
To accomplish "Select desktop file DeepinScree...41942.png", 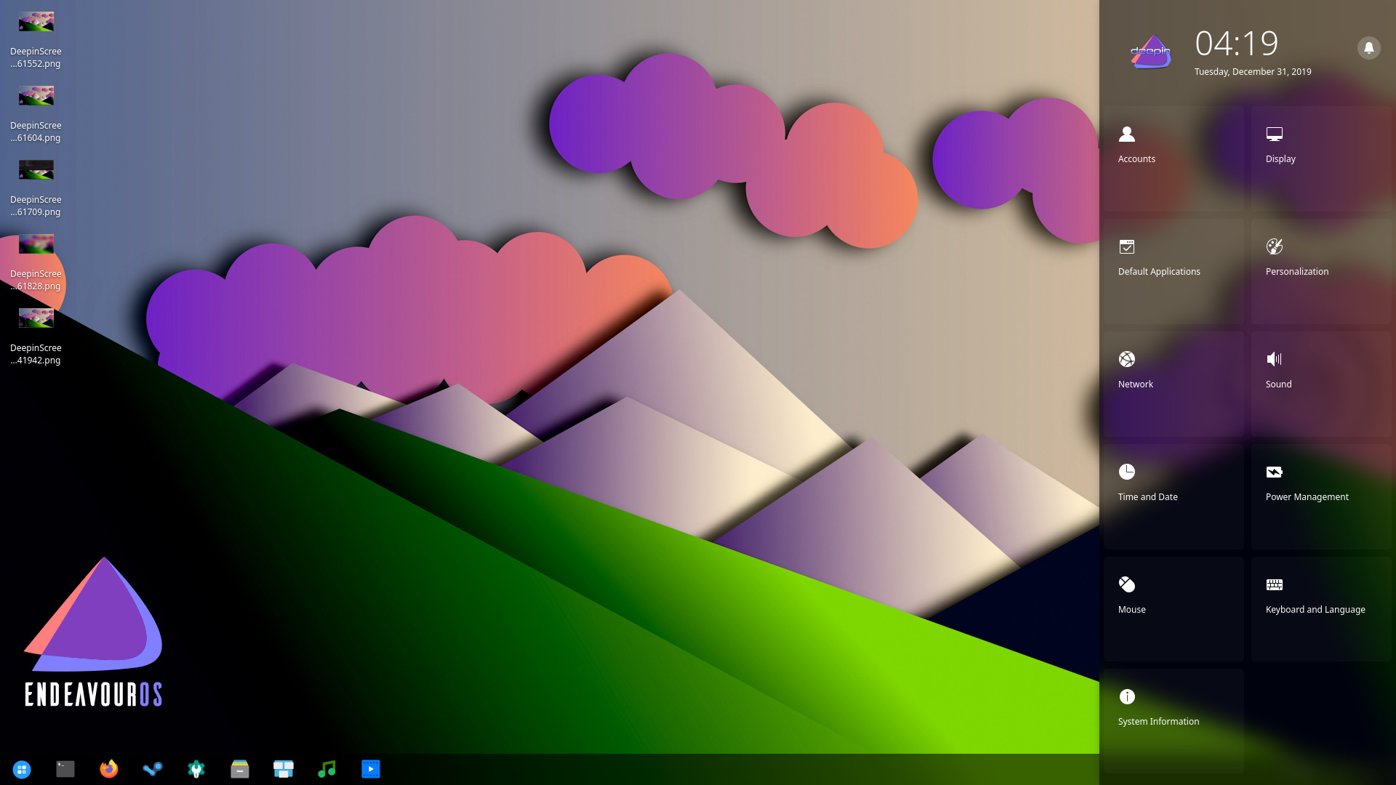I will (x=36, y=336).
